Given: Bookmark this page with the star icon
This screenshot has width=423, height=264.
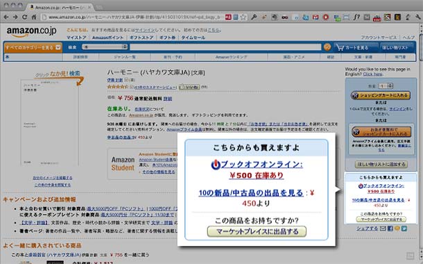Looking at the screenshot, I should [243, 17].
